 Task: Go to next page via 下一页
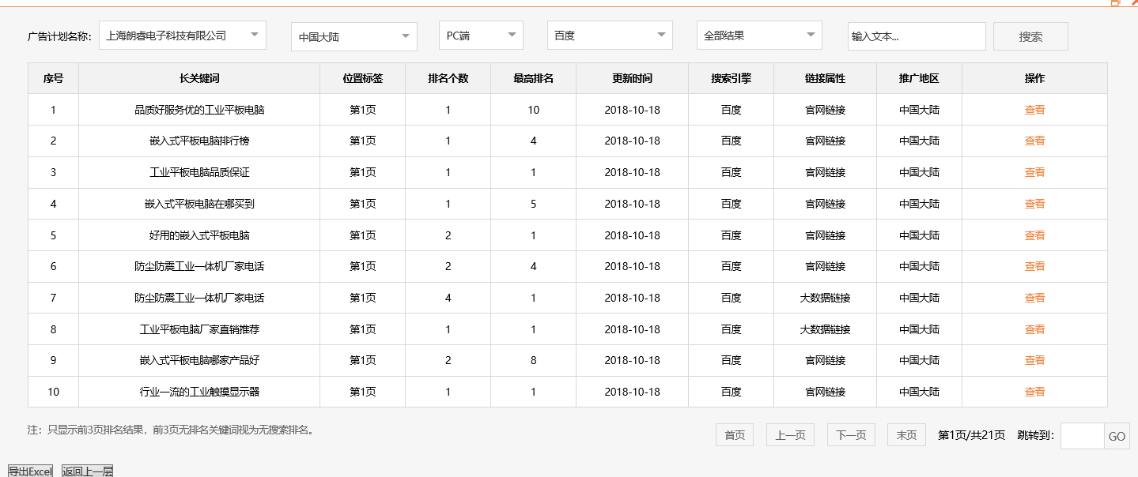[x=850, y=434]
